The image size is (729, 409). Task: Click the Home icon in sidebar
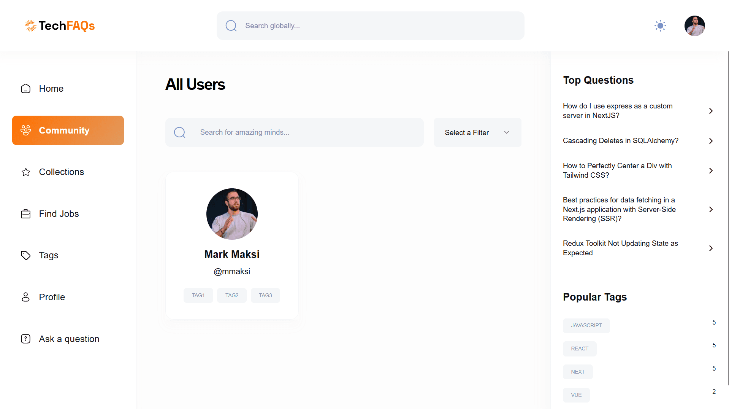[x=25, y=89]
